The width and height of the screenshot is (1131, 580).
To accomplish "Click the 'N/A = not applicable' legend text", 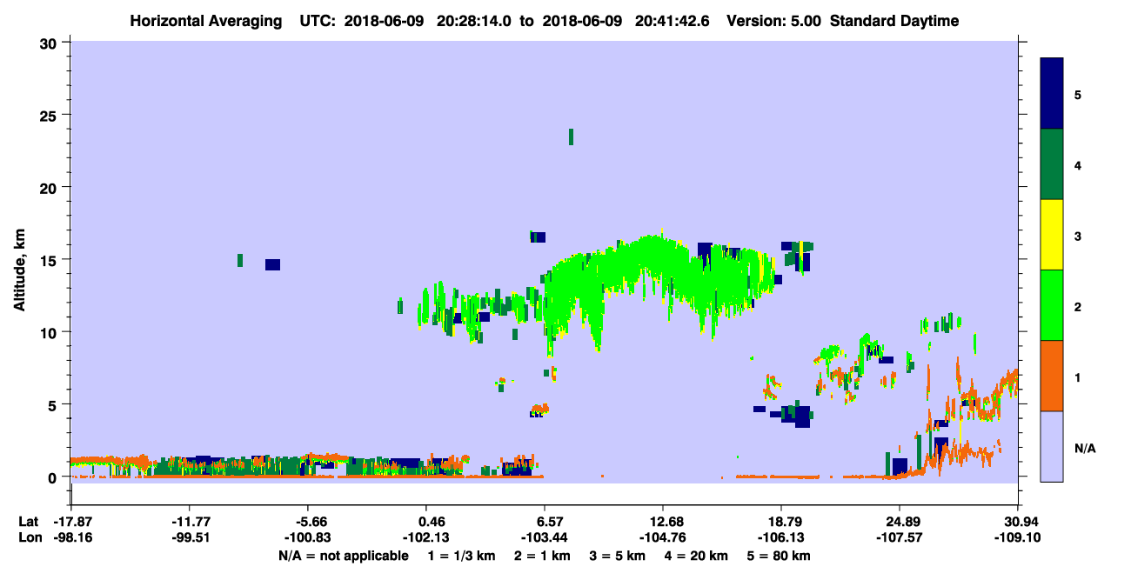I will pos(343,556).
